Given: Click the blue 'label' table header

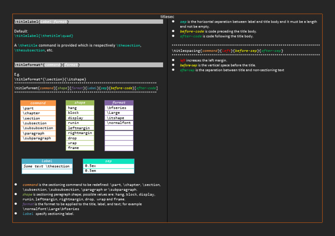Looking at the screenshot, I should pos(47,161).
